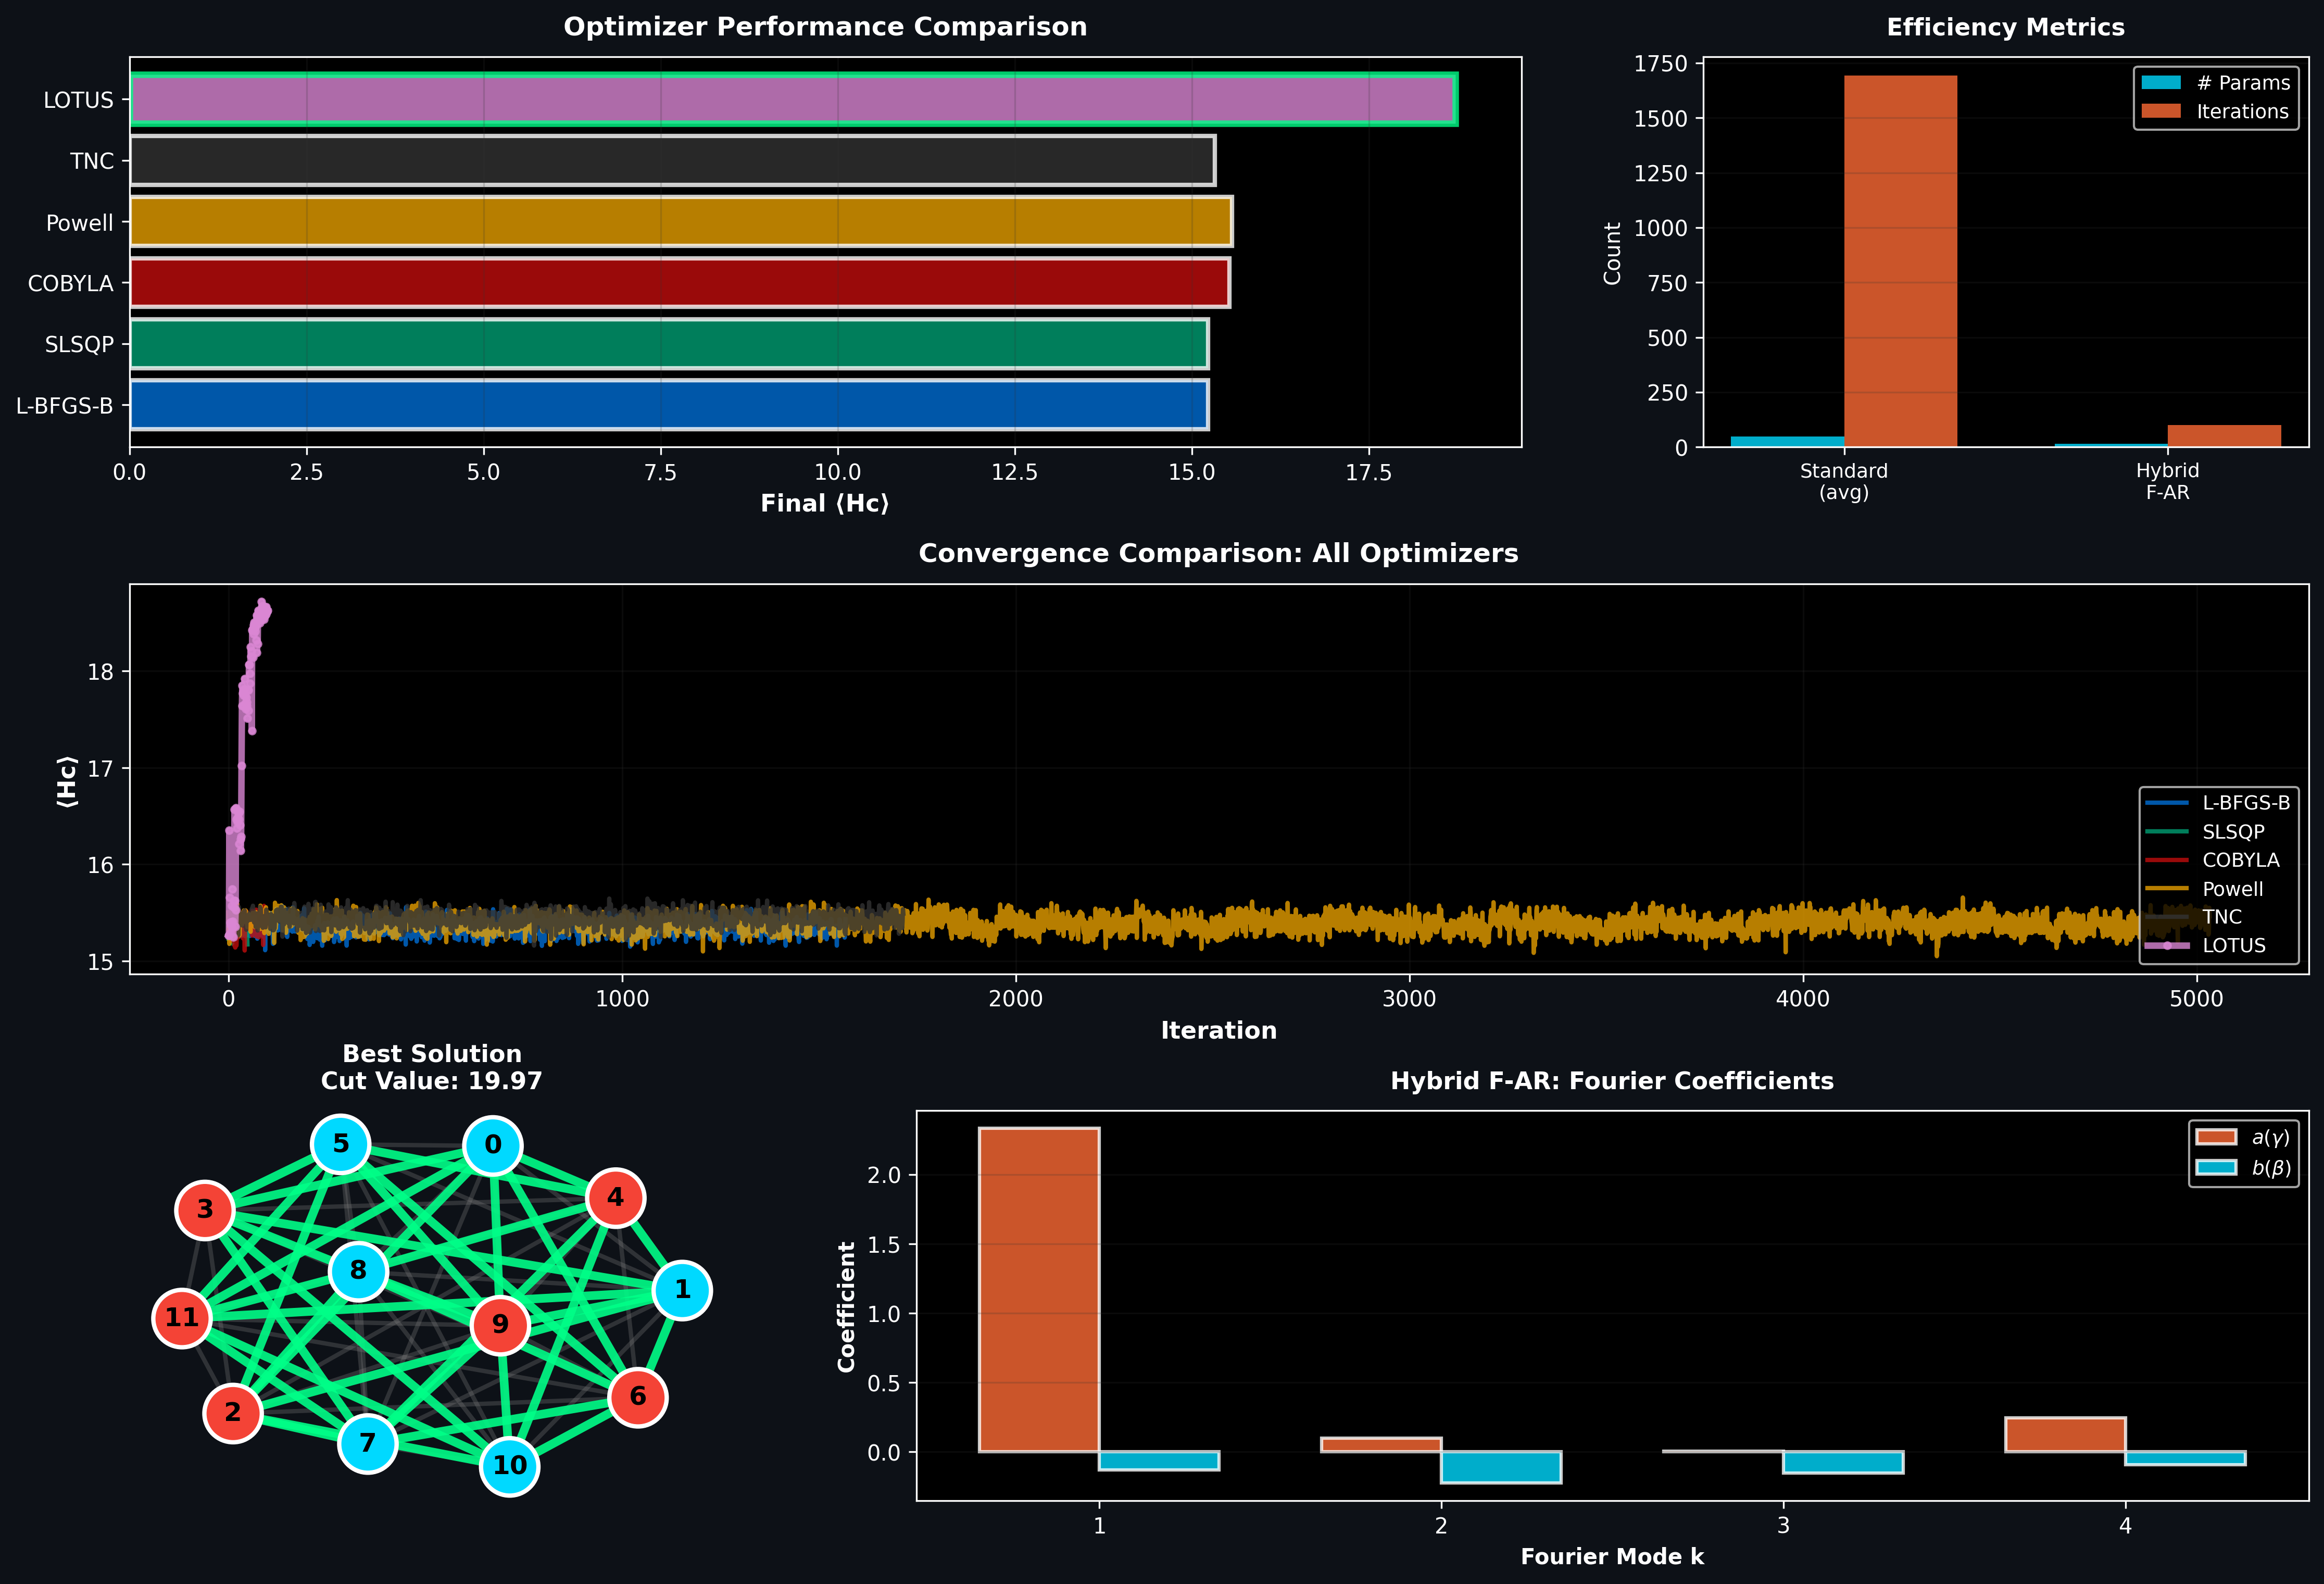Click the Standard Iterations orange bar
The width and height of the screenshot is (2324, 1584).
(x=1900, y=260)
